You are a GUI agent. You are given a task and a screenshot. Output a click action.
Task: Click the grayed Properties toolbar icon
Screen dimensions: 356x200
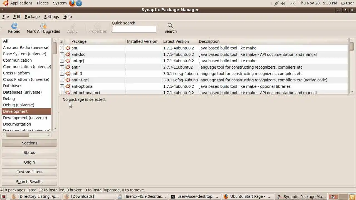tap(97, 26)
